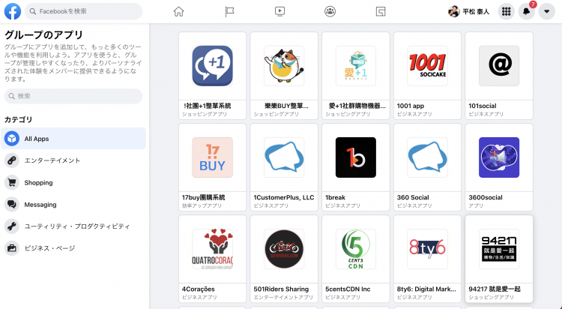Click the カテゴリ heading

coord(18,119)
